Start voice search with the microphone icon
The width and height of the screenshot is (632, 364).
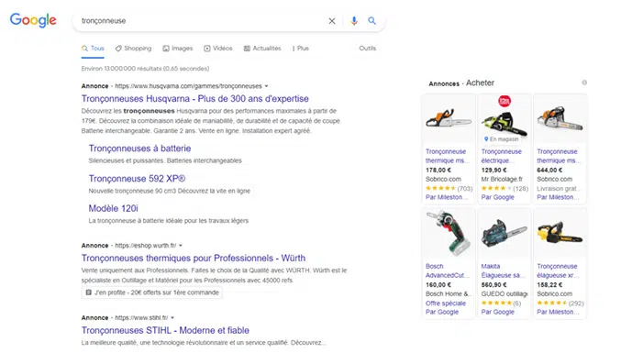354,21
